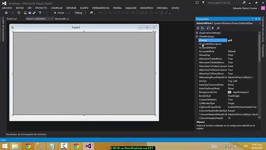Image resolution: width=266 pixels, height=150 pixels.
Task: Click the Save toolbar icon
Action: point(30,13)
